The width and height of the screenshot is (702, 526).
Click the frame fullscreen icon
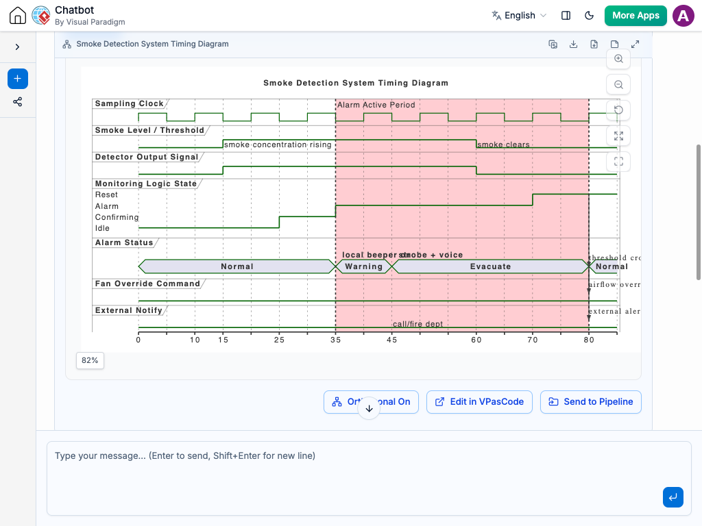618,162
